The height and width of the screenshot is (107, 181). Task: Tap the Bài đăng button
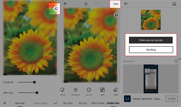coord(151,50)
